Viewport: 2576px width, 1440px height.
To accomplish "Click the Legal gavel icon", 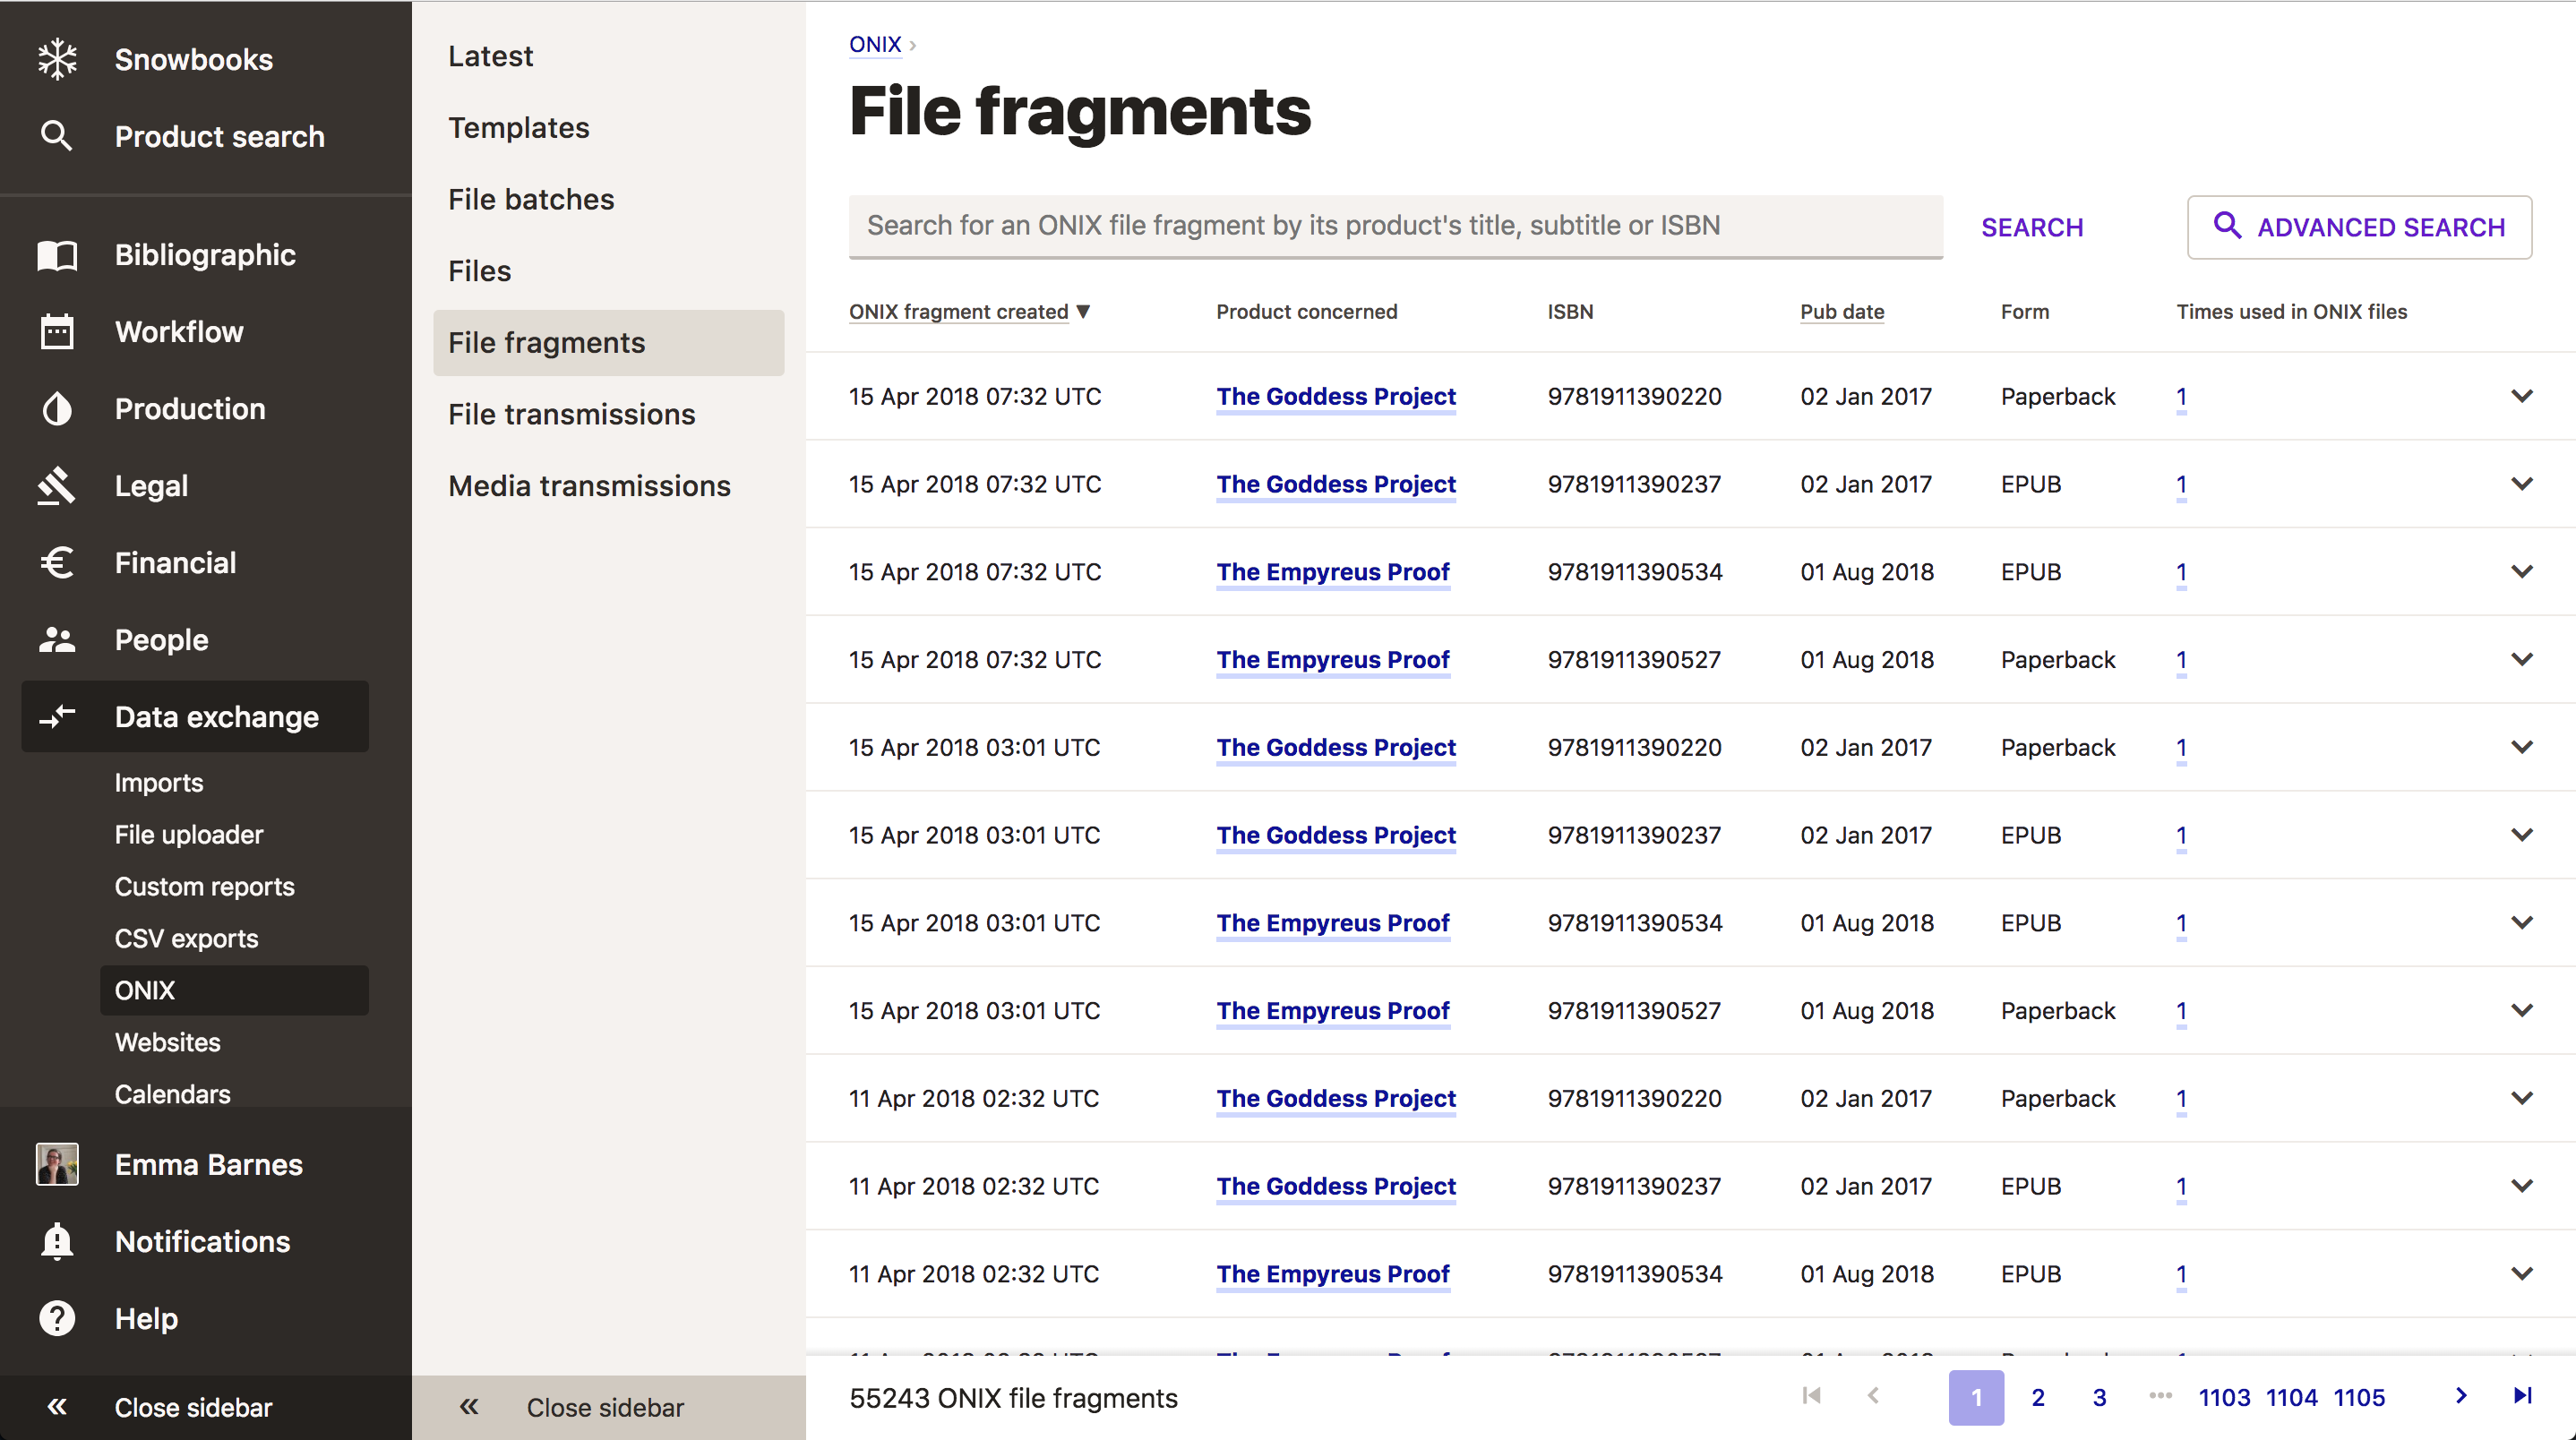I will point(57,486).
